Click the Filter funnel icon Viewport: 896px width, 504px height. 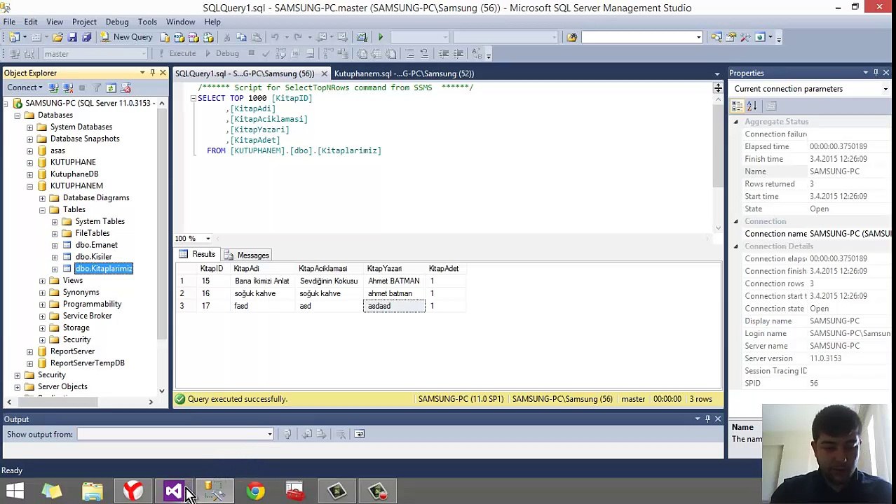click(97, 87)
